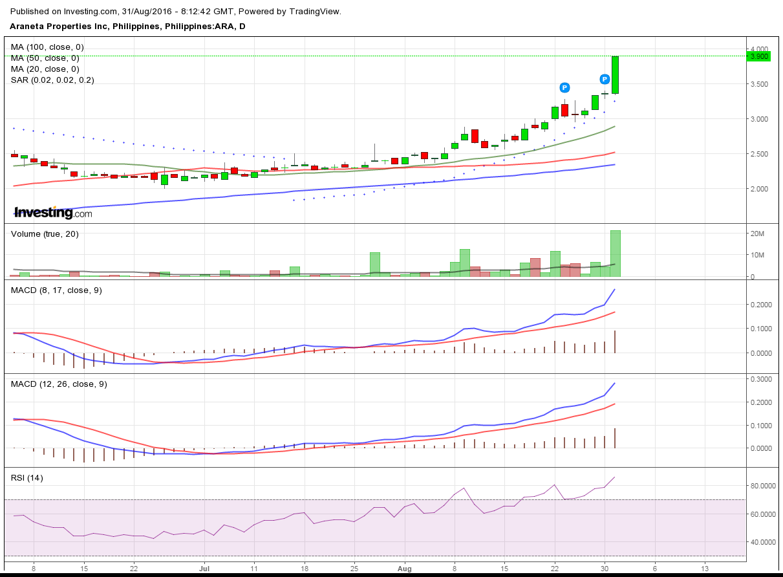Click the highlighted 3.900 price tag
783x577 pixels.
pyautogui.click(x=760, y=56)
